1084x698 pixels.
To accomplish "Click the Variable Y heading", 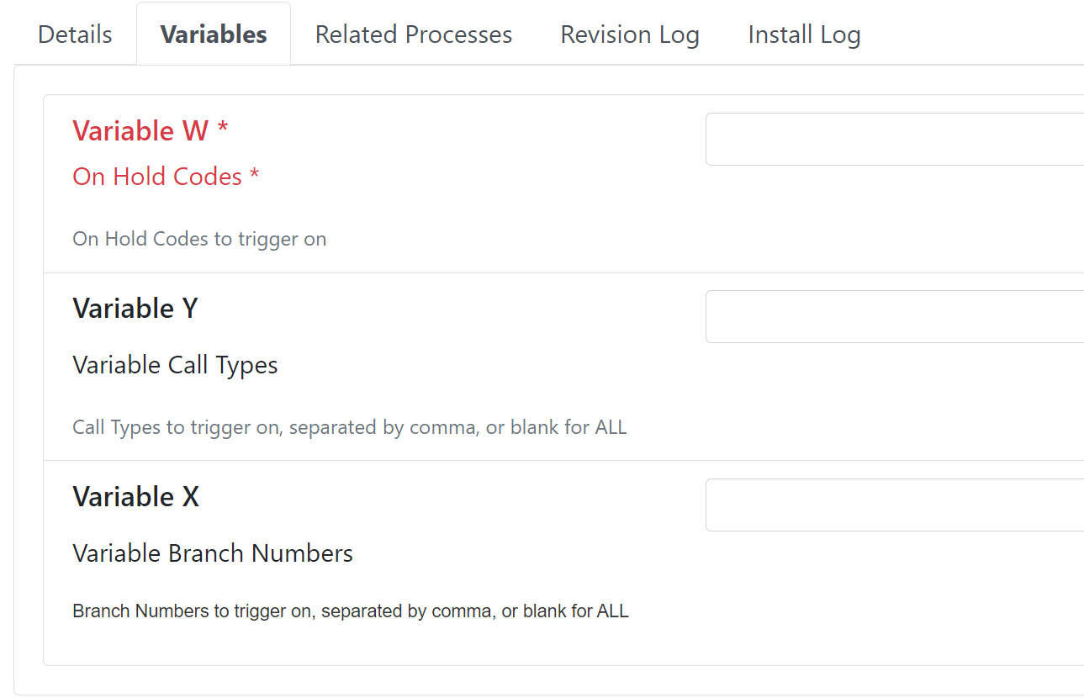I will click(x=135, y=309).
